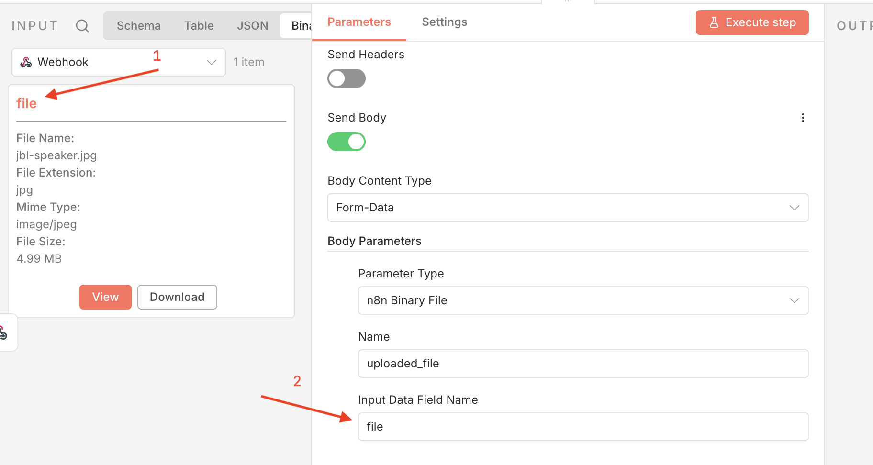
Task: Open the Parameter Type n8n Binary File dropdown
Action: pos(583,300)
